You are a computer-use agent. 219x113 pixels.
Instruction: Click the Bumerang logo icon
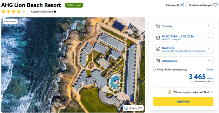click(169, 92)
